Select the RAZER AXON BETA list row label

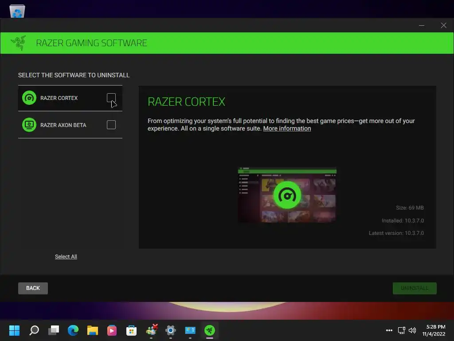63,125
